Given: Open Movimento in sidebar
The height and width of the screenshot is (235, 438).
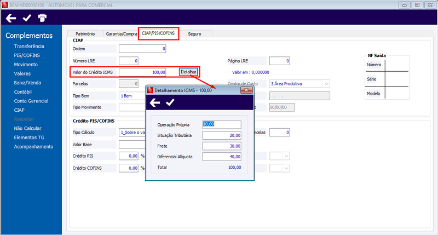Looking at the screenshot, I should tap(26, 65).
